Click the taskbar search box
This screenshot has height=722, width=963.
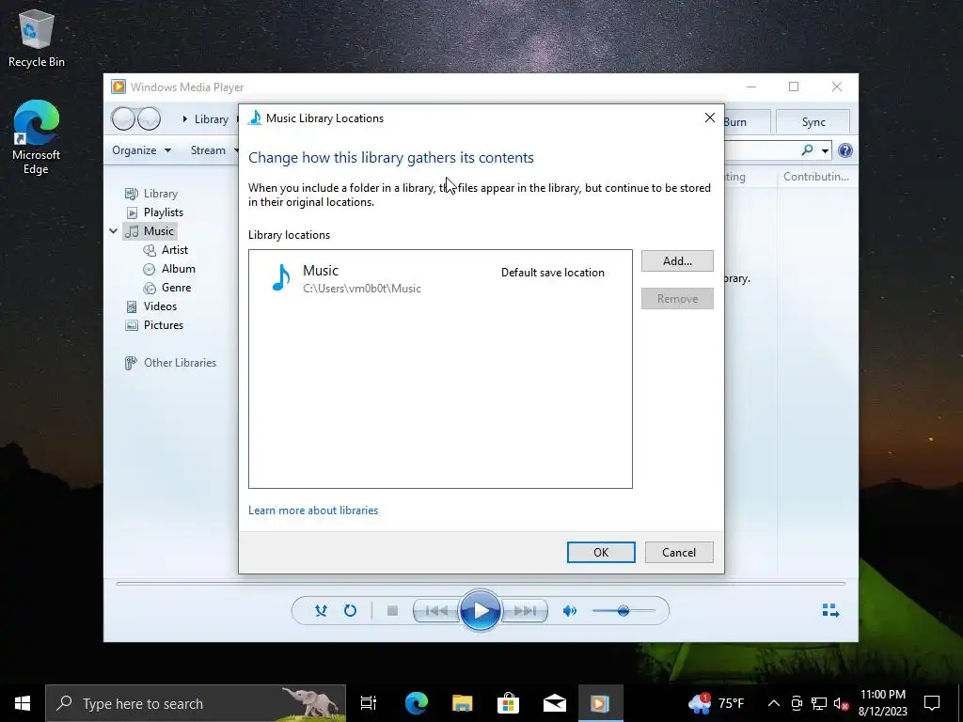(x=196, y=703)
